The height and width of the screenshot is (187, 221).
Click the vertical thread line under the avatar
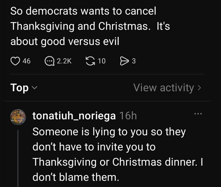point(18,159)
